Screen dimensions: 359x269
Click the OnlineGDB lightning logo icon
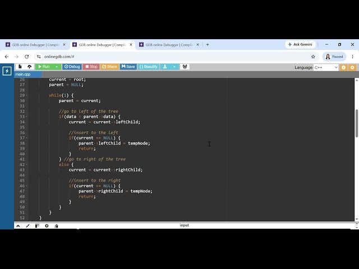7,71
